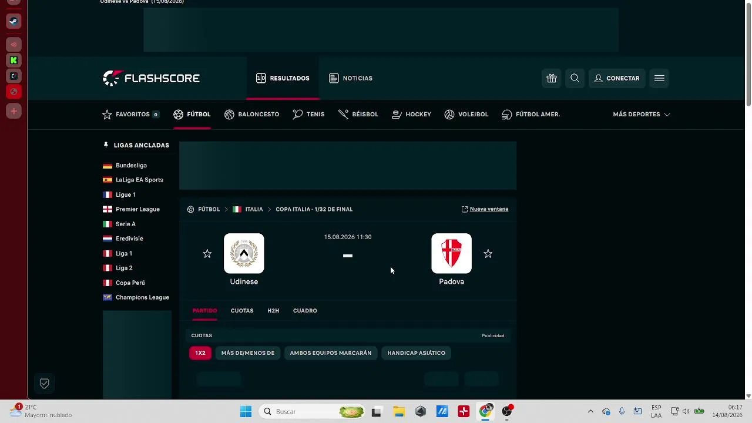Select the 1X2 odds filter
The image size is (752, 423).
pyautogui.click(x=200, y=352)
